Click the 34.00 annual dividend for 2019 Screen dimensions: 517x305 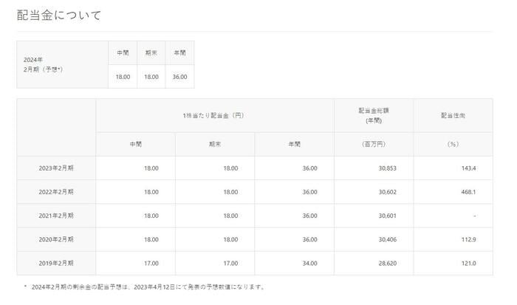(x=309, y=263)
